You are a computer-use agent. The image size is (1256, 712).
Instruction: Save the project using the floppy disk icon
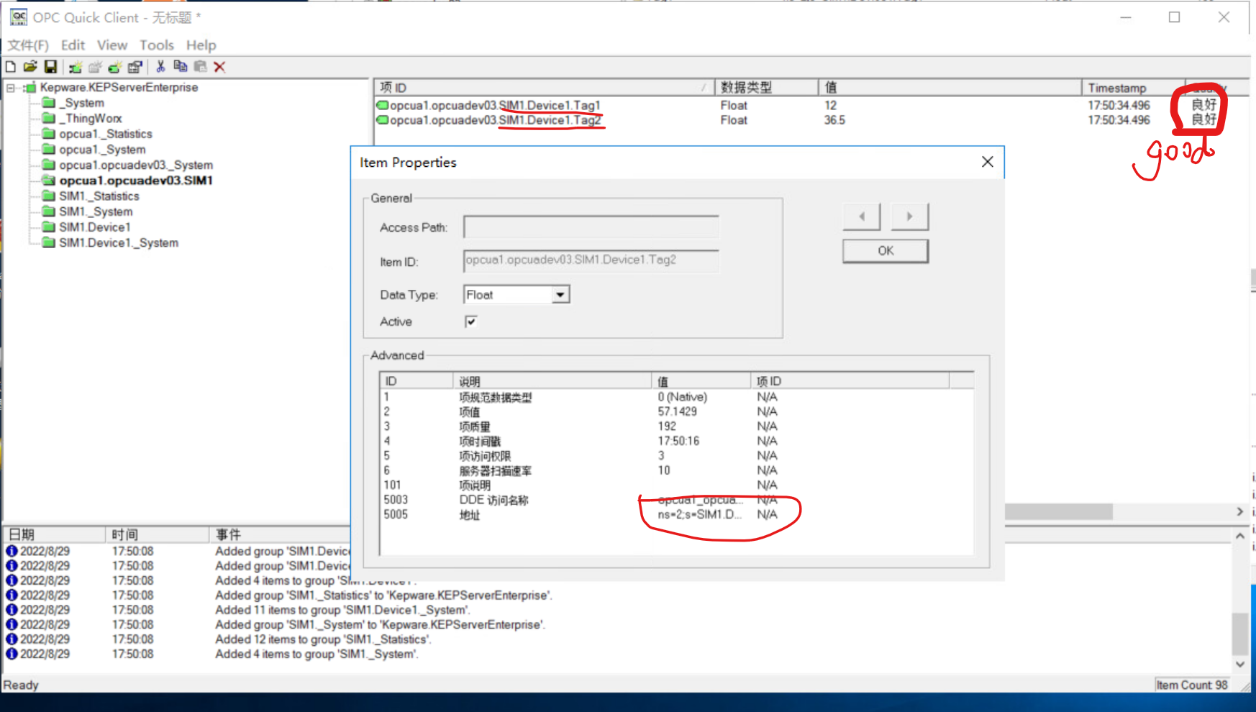coord(50,67)
